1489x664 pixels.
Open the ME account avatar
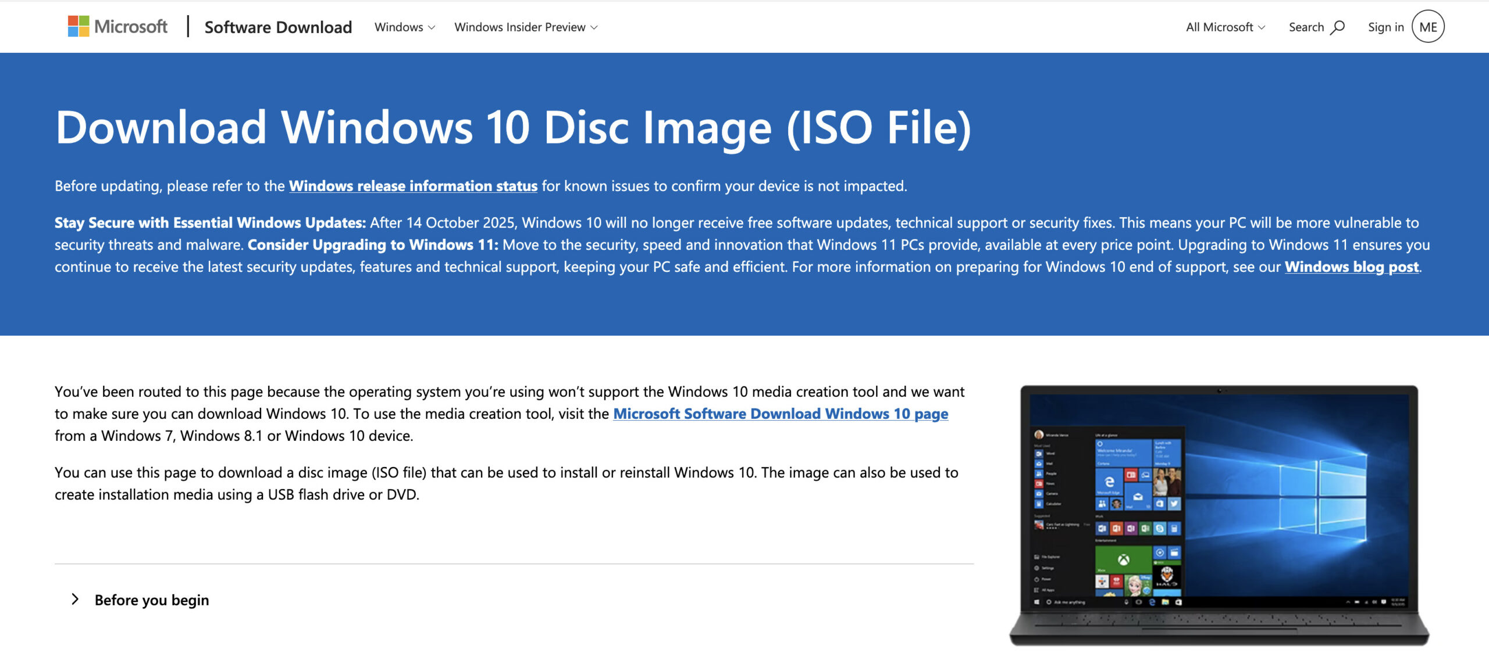[x=1428, y=27]
